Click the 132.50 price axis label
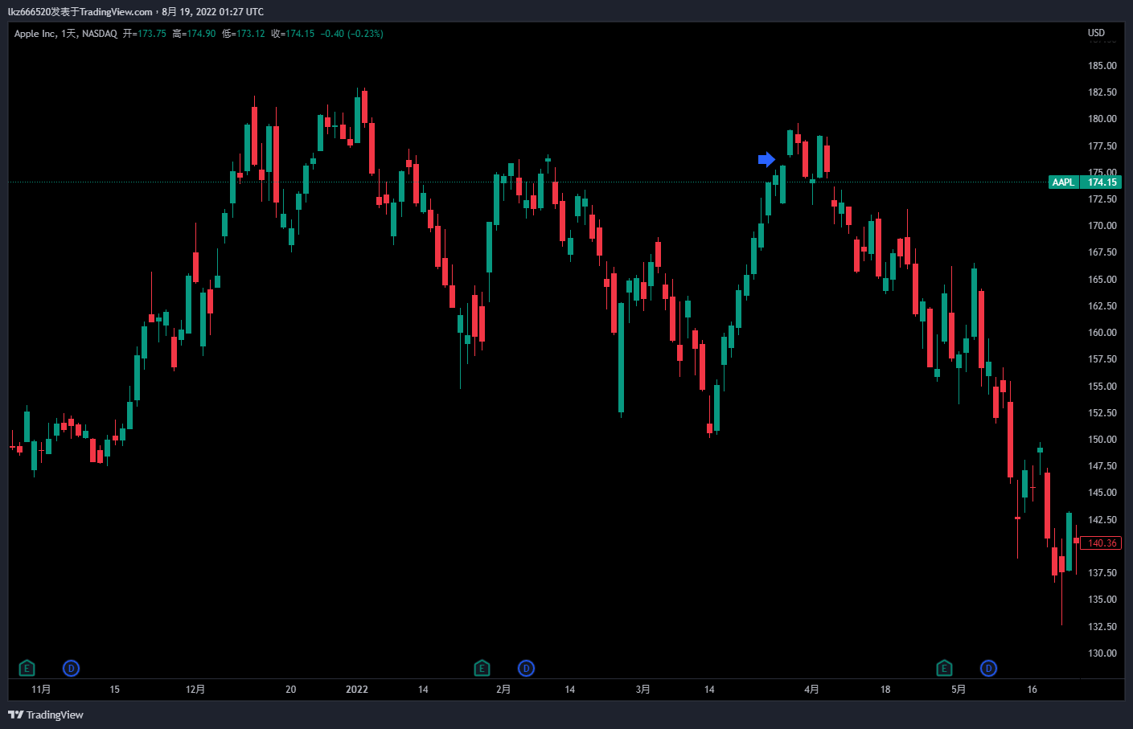This screenshot has width=1133, height=729. click(1102, 627)
